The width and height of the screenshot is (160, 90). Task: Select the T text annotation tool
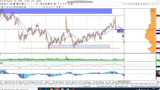pos(57,7)
